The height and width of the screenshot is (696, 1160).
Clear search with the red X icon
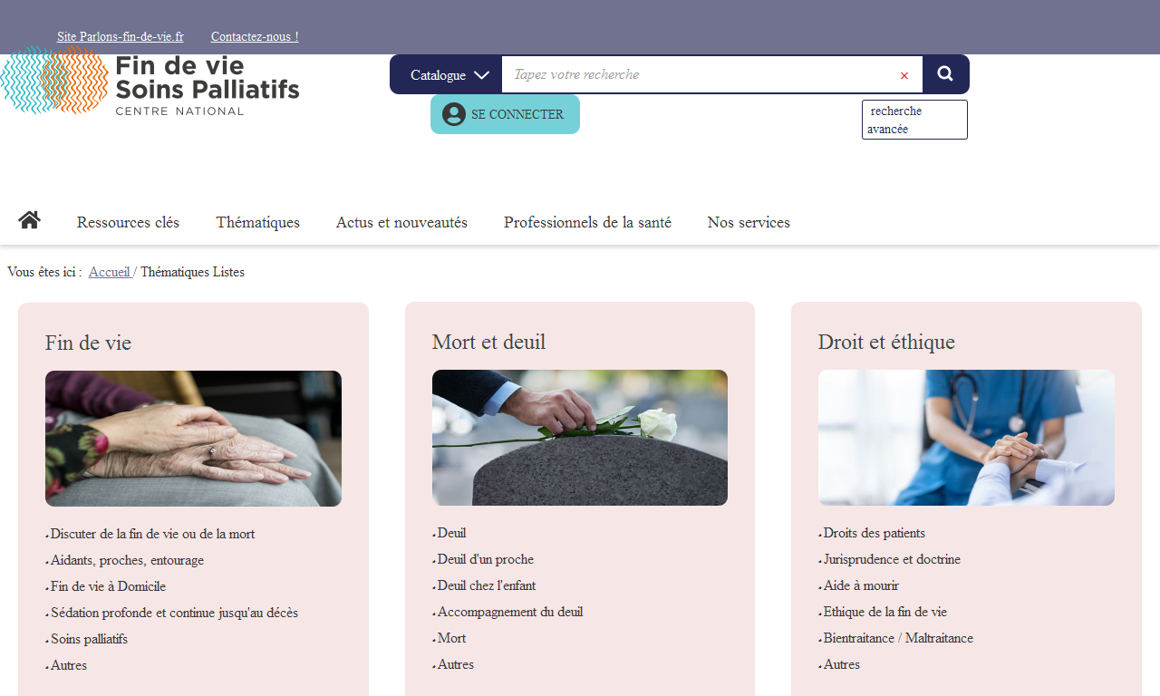coord(904,75)
